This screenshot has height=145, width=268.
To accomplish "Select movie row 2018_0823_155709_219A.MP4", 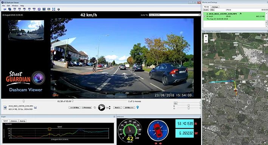I will click(234, 16).
